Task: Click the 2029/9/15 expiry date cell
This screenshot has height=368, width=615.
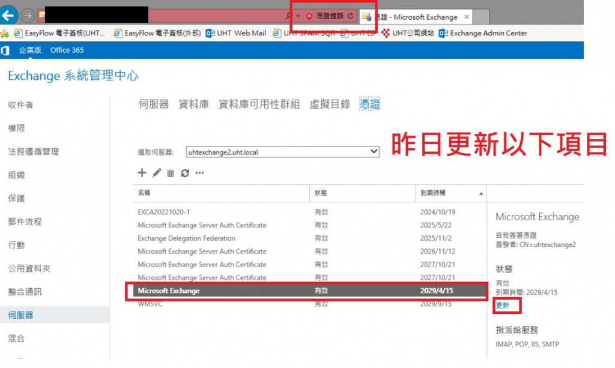Action: click(436, 304)
